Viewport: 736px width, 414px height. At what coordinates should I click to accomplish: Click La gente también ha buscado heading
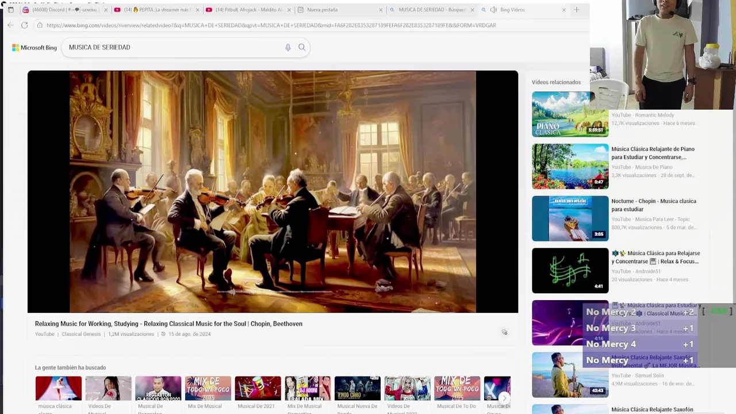(x=70, y=367)
